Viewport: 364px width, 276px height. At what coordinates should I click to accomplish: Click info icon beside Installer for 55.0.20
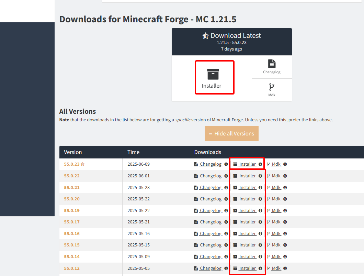pos(260,199)
